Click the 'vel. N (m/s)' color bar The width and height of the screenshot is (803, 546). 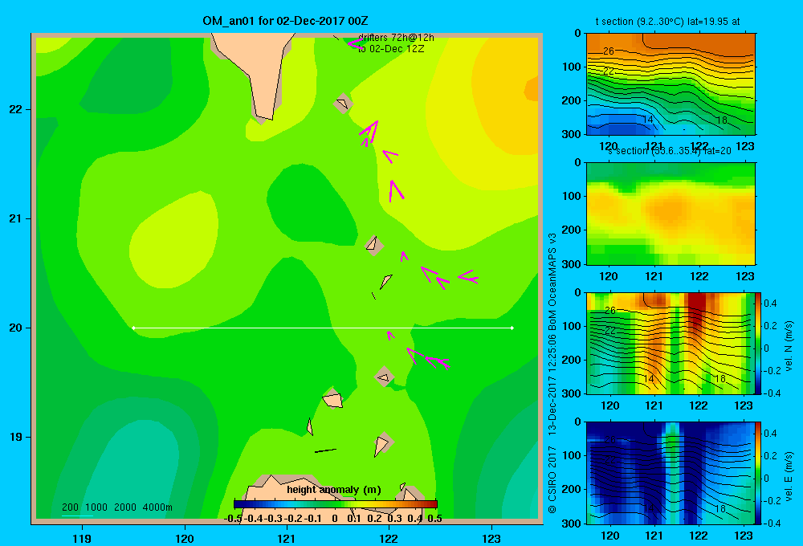point(759,343)
